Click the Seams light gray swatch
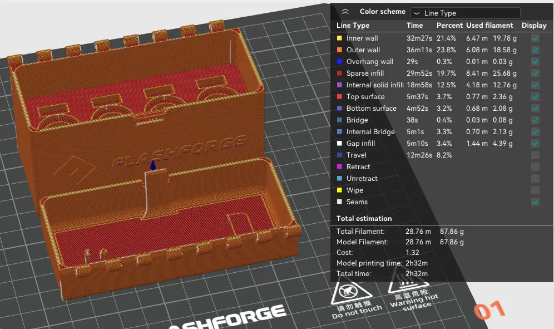Viewport: 554px width, 329px height. tap(339, 202)
